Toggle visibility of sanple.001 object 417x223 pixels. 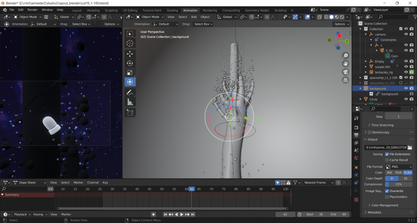click(406, 67)
